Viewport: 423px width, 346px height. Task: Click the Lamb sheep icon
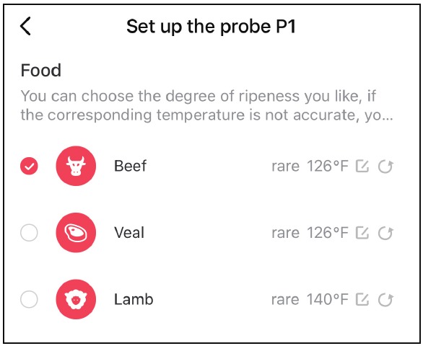click(x=76, y=299)
